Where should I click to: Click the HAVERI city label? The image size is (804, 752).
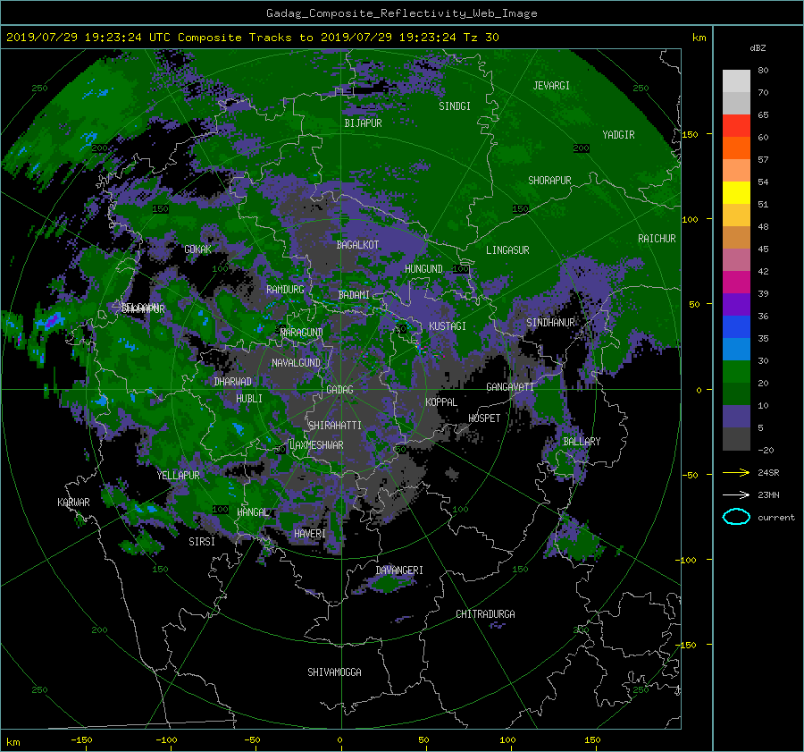(x=310, y=534)
